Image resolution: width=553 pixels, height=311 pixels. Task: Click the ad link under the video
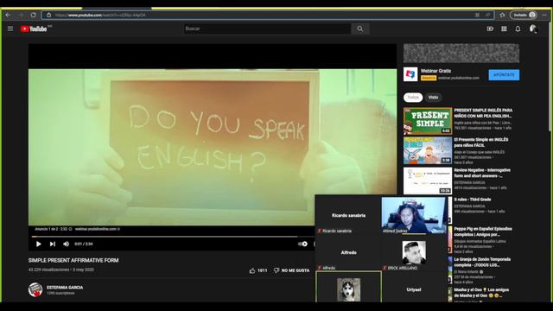coord(97,229)
